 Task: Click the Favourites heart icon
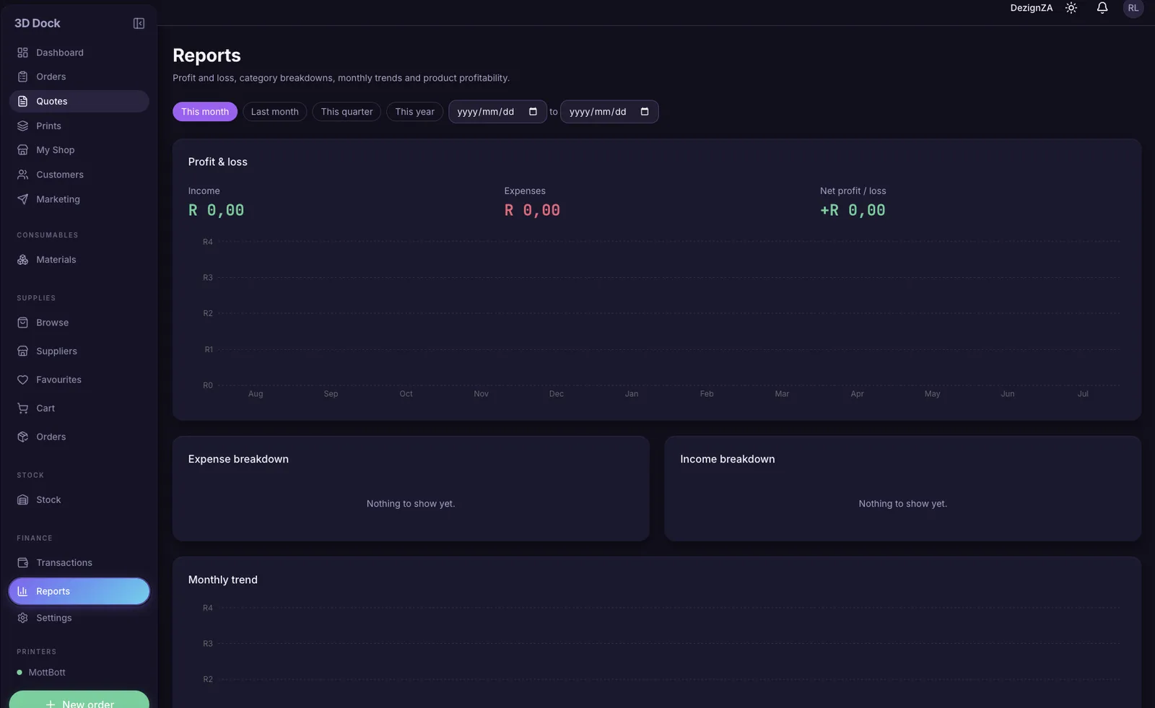tap(22, 380)
